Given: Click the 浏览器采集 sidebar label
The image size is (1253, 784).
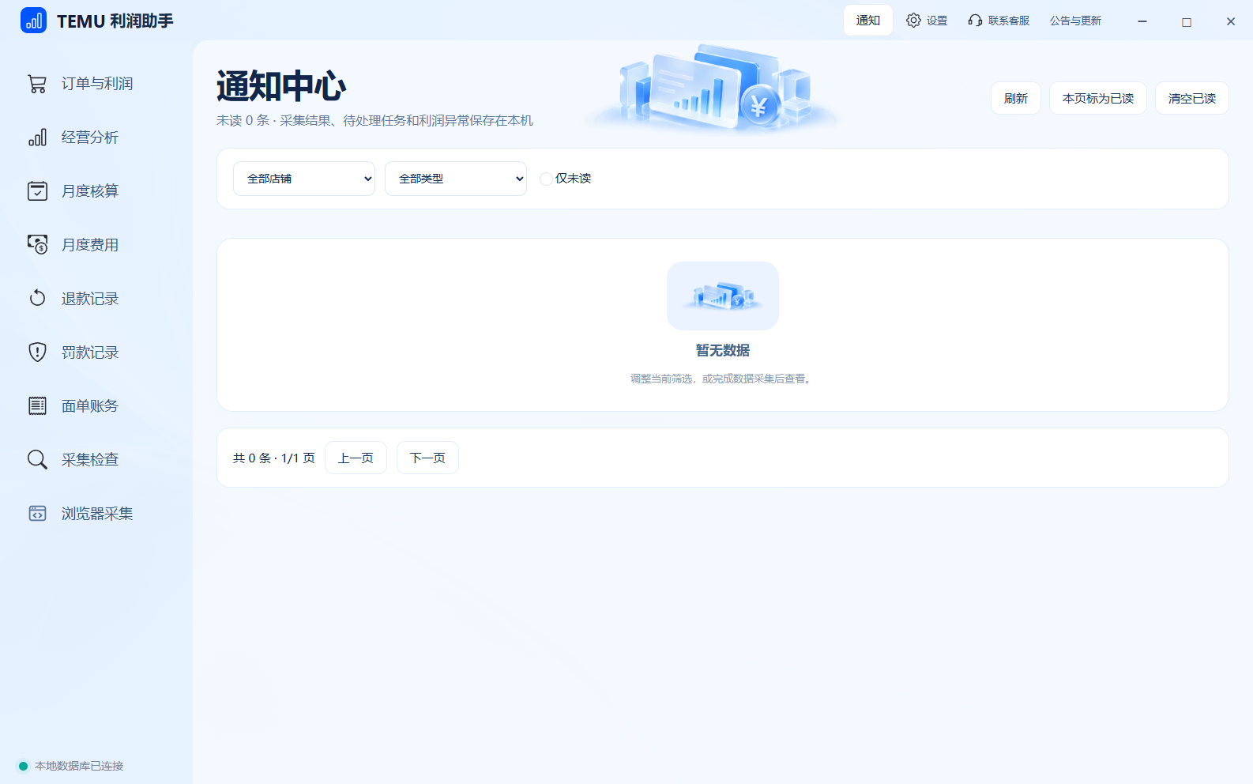Looking at the screenshot, I should tap(97, 514).
